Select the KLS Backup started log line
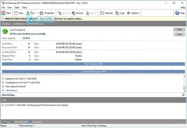The height and width of the screenshot is (128, 187). (36, 105)
